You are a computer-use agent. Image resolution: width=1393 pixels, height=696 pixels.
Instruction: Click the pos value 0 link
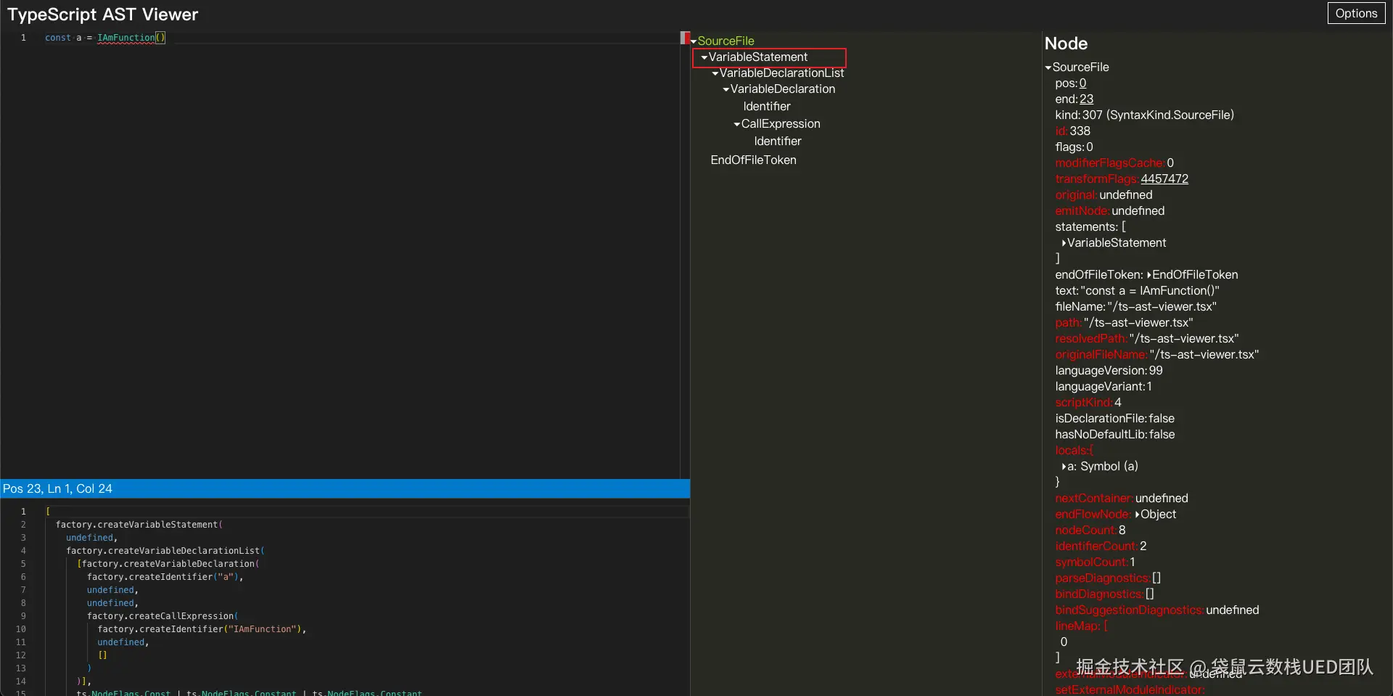1082,83
